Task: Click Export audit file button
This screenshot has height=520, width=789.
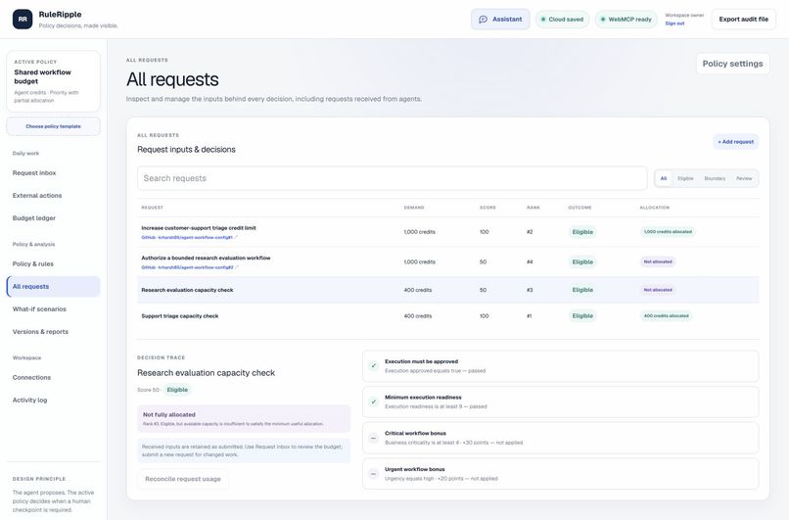Action: [743, 20]
